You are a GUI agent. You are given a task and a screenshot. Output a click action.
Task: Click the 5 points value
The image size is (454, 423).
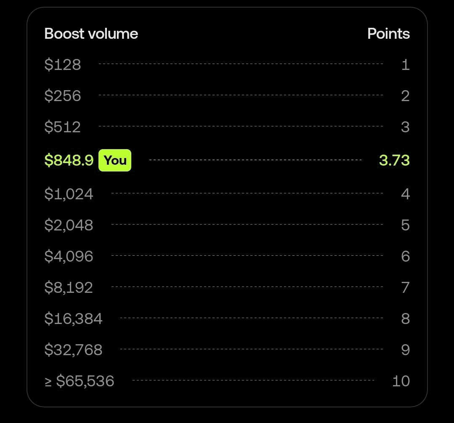405,225
